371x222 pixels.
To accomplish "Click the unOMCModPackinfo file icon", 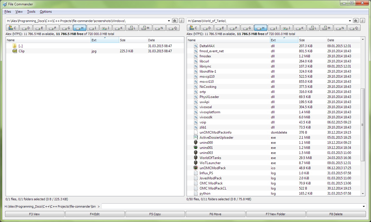I will 196,132.
